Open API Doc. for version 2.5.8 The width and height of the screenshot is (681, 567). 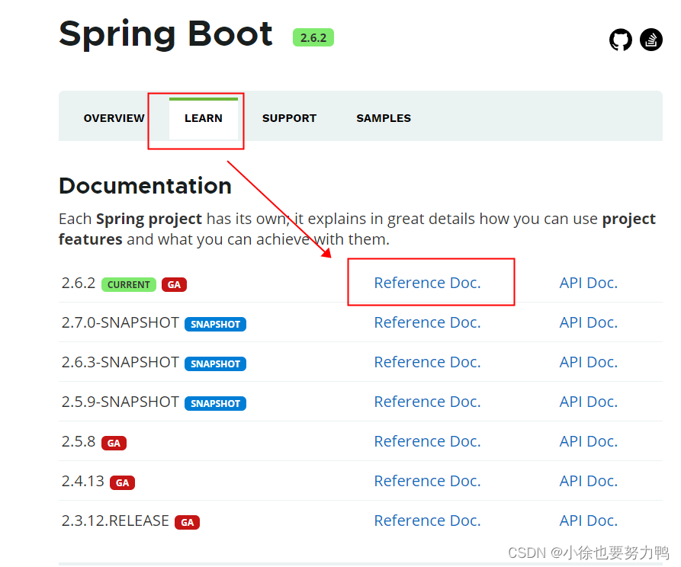(589, 441)
